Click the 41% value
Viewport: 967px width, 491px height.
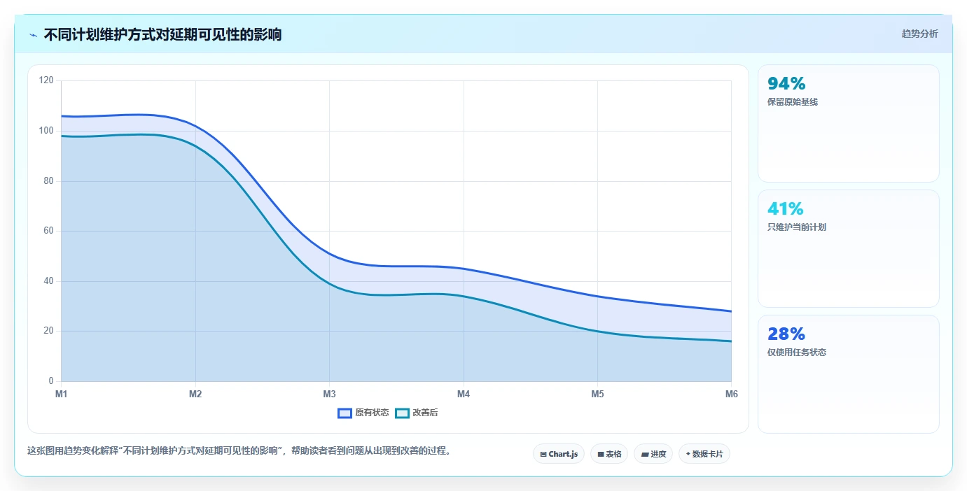pyautogui.click(x=786, y=208)
